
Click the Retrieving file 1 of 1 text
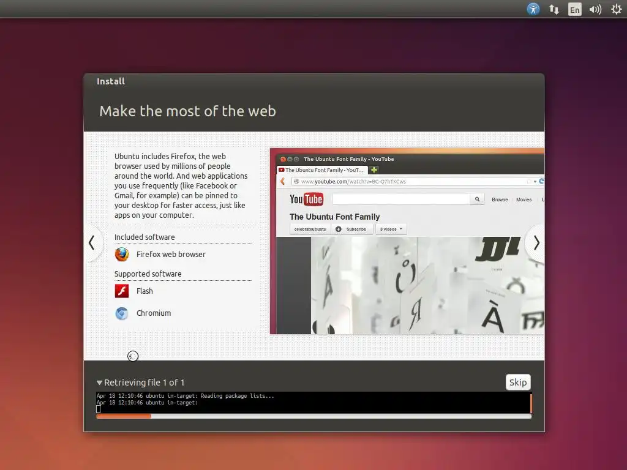(x=144, y=382)
